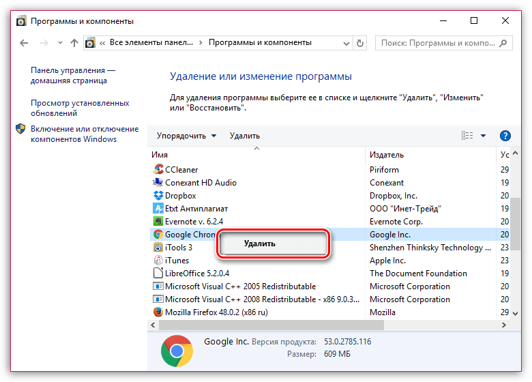Refresh the programs list
This screenshot has height=382, width=532.
[x=360, y=43]
